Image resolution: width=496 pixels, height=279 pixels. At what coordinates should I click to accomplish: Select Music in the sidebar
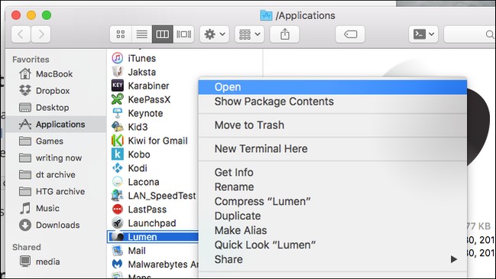(x=56, y=208)
